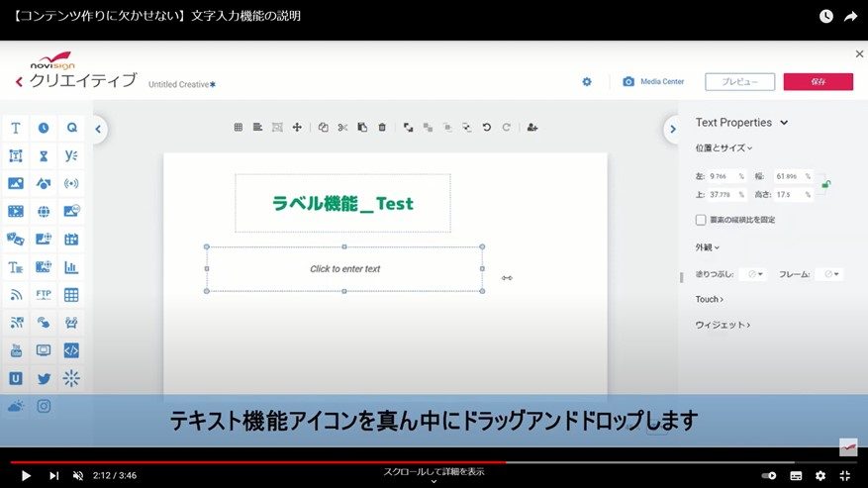Paste element using clipboard toolbar icon
The image size is (868, 488).
tap(362, 128)
